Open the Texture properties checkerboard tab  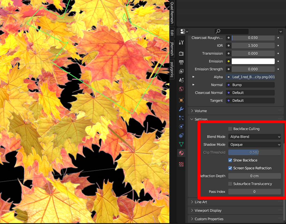181,164
